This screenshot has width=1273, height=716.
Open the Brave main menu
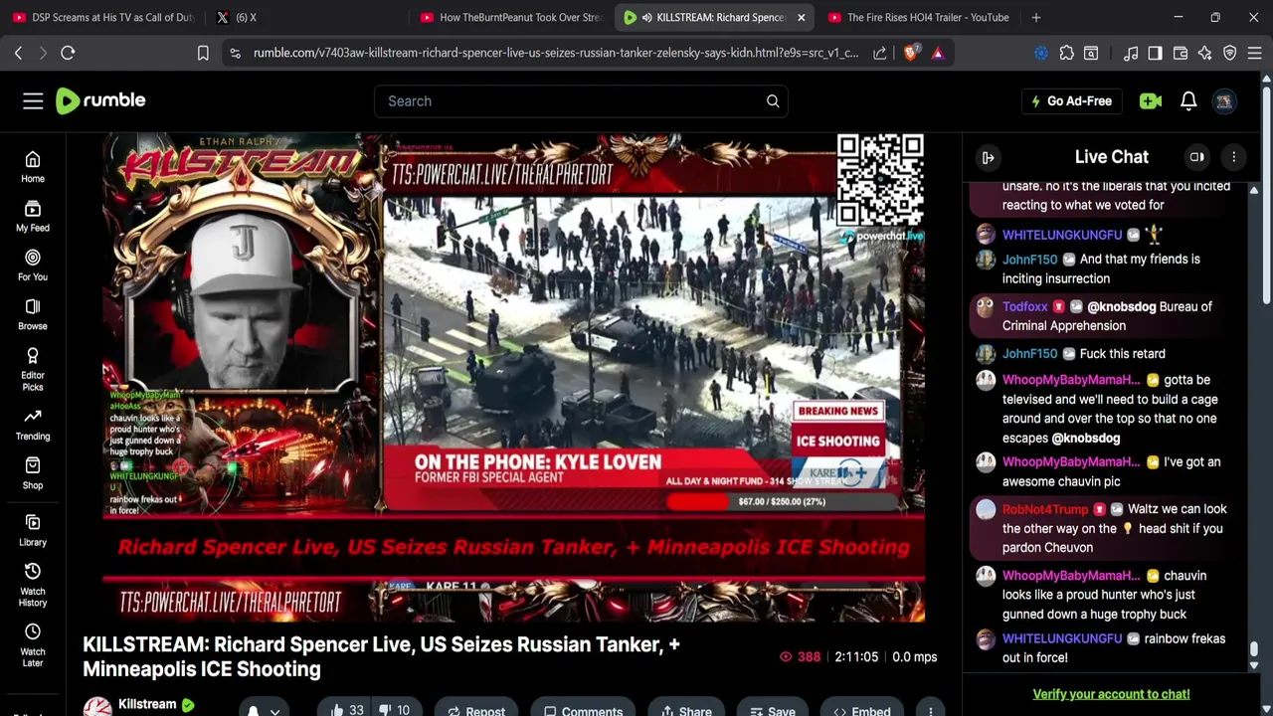pos(1255,53)
